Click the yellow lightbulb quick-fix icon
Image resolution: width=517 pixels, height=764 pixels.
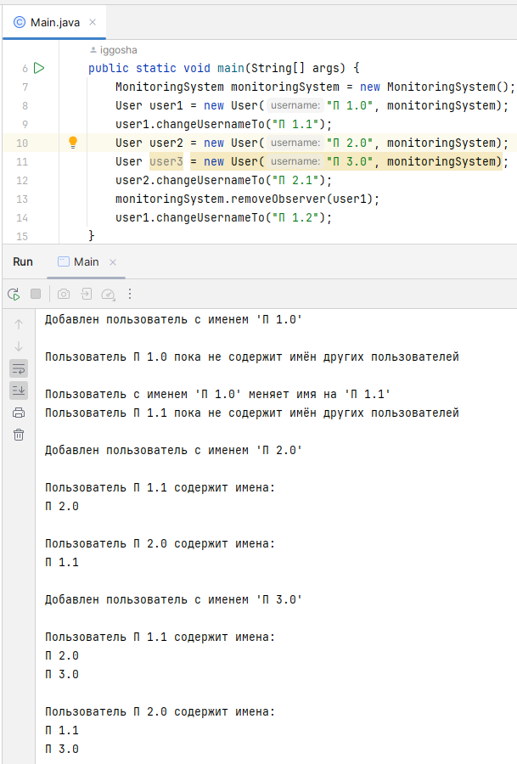tap(73, 143)
